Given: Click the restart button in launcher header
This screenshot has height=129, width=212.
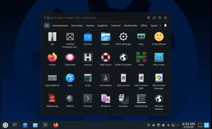Looking at the screenshot, I should tap(154, 18).
